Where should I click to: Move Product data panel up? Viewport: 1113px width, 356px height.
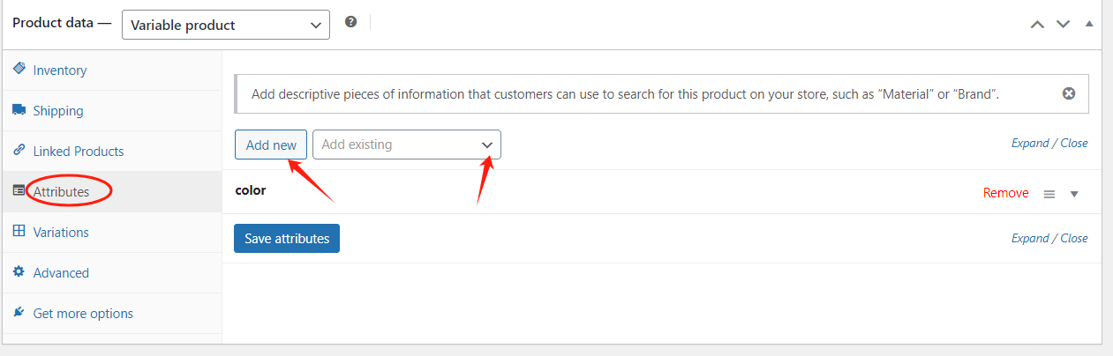[1038, 24]
